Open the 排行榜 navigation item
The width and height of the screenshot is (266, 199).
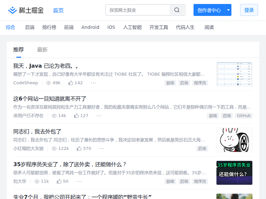pyautogui.click(x=49, y=27)
